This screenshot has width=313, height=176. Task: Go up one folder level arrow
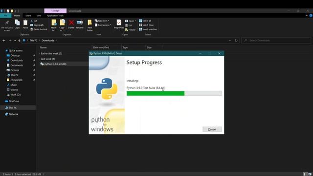tap(19, 41)
